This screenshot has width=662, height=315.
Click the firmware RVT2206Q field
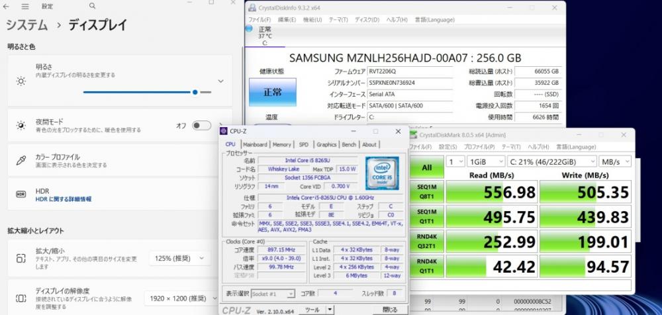pos(410,71)
